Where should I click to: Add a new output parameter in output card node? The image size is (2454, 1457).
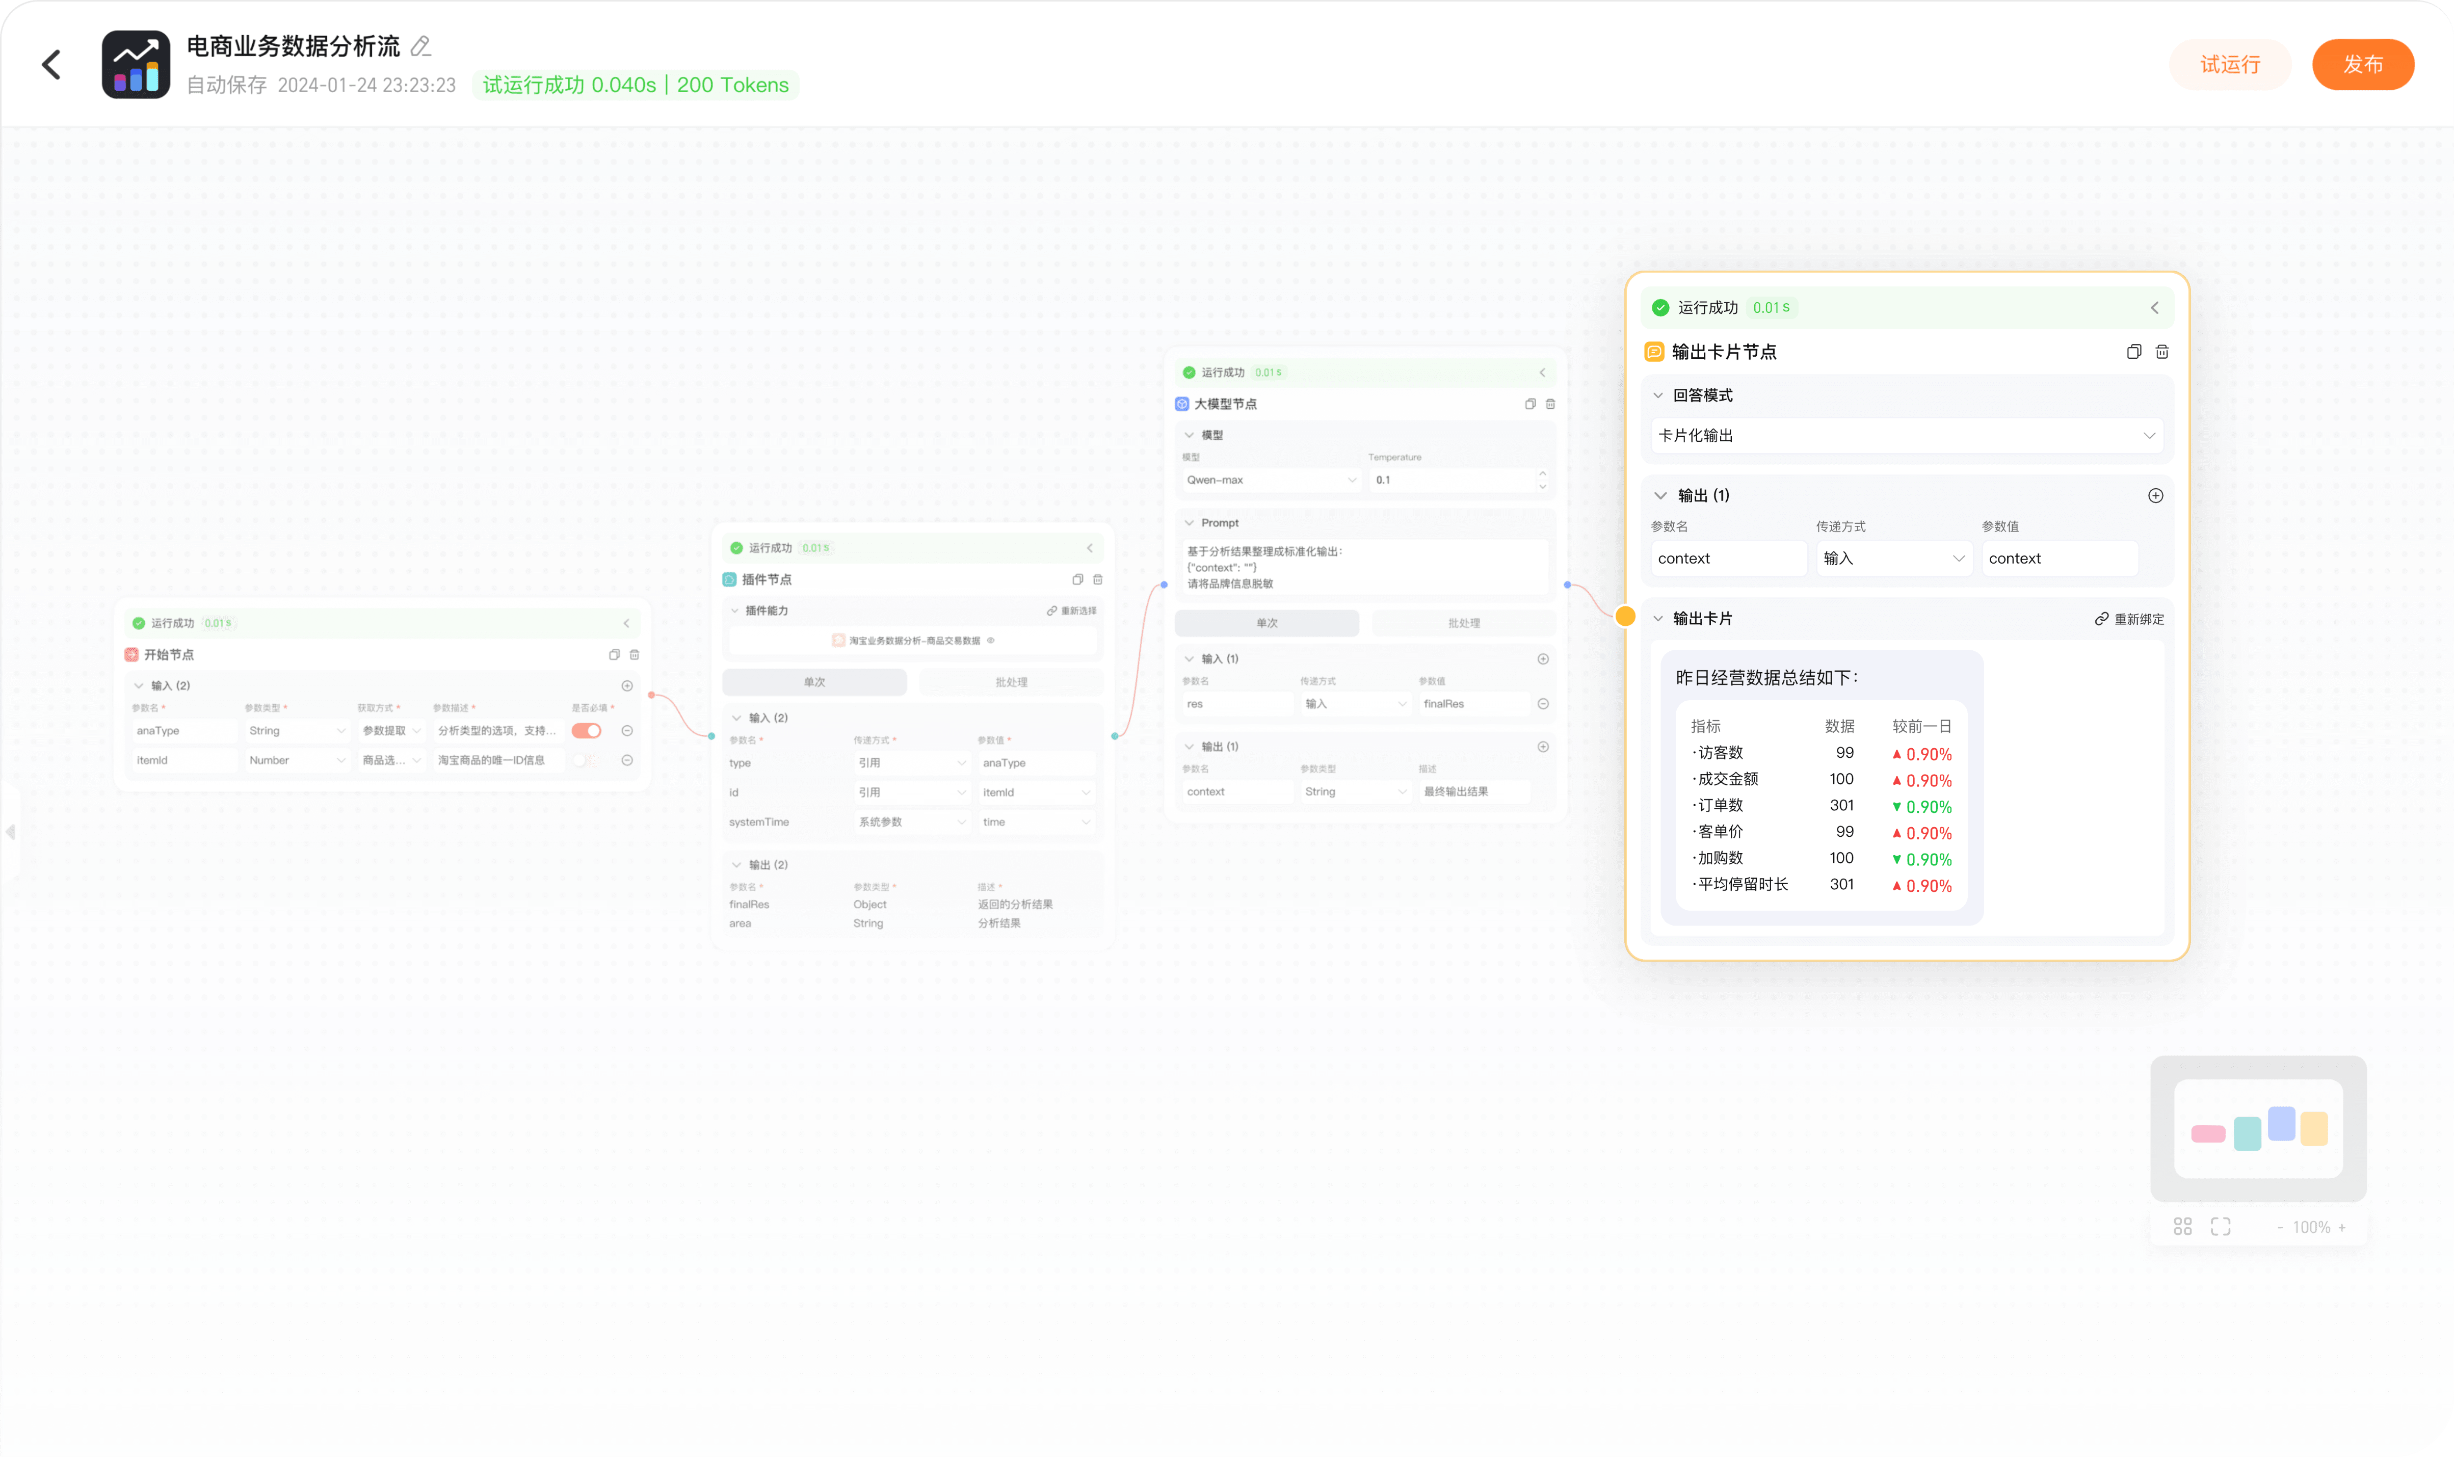[x=2155, y=496]
